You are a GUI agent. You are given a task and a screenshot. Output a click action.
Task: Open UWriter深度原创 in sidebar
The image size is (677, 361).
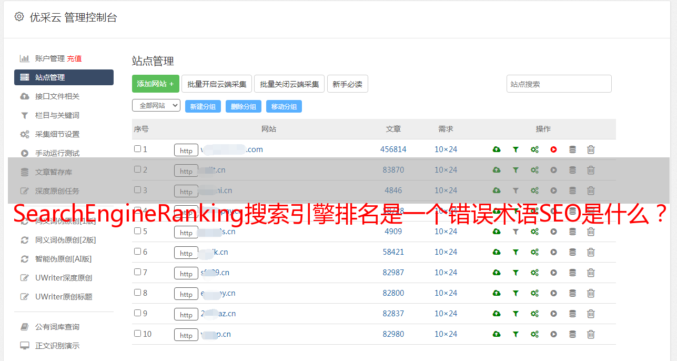pos(64,278)
